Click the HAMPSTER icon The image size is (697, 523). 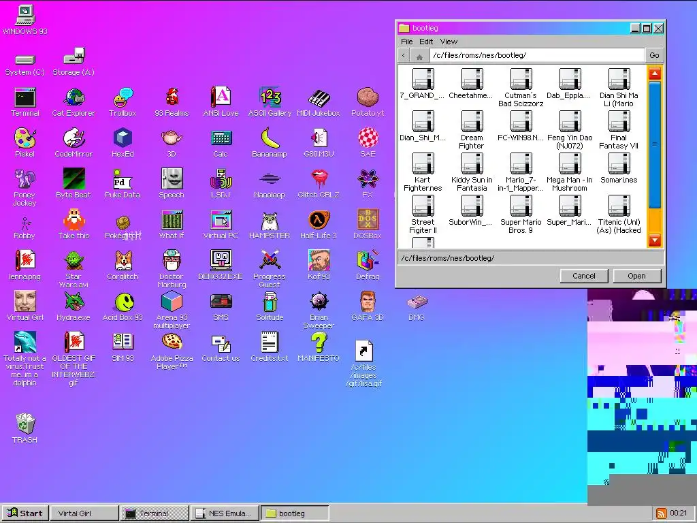270,225
